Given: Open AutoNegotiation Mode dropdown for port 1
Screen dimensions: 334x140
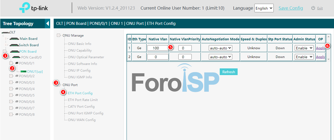Looking at the screenshot, I should [x=221, y=48].
